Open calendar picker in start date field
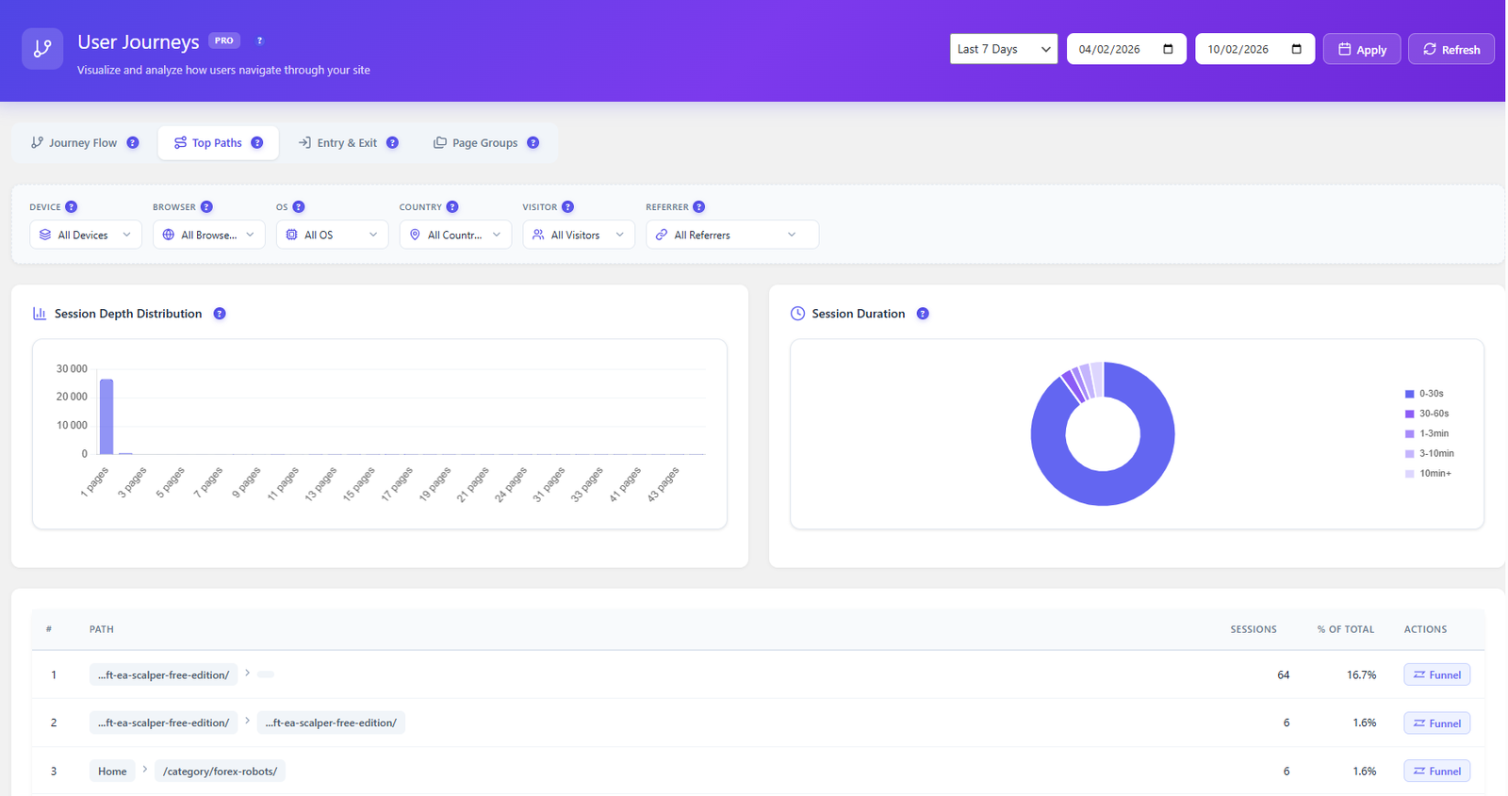Screen dimensions: 1508x796 coord(1168,49)
